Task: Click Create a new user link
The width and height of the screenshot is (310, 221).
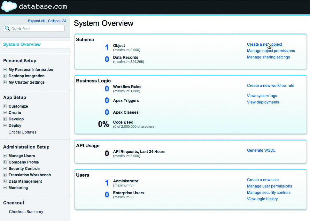Action: 263,180
